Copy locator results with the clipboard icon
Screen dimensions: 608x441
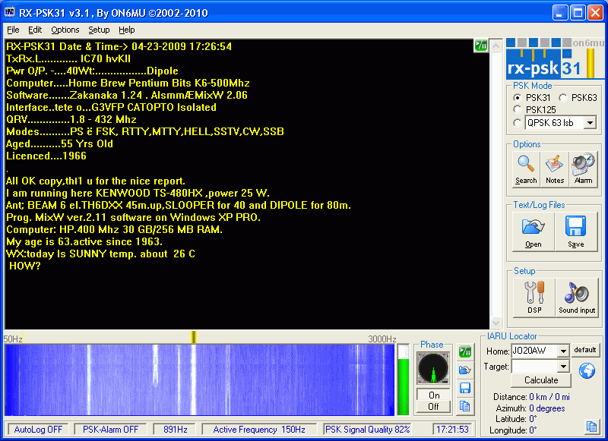(591, 427)
